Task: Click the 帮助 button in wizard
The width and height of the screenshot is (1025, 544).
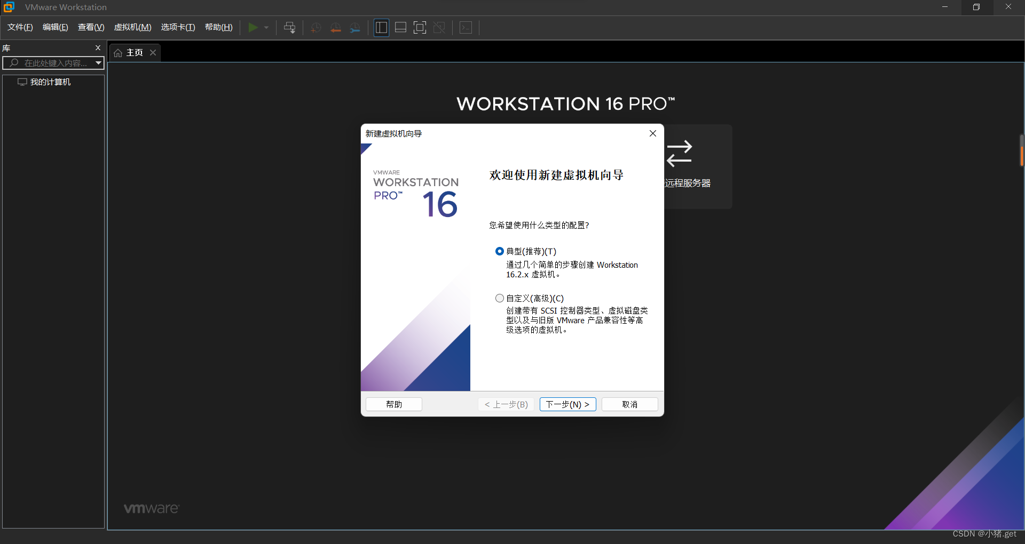Action: [x=394, y=404]
